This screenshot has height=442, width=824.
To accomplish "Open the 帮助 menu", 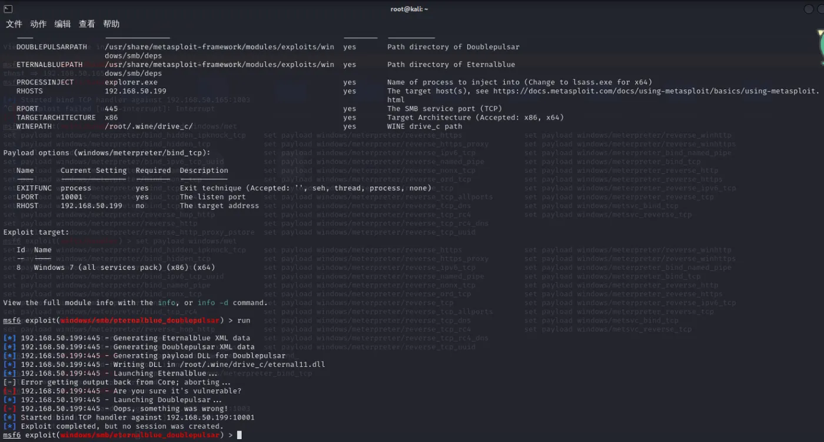I will pos(111,24).
